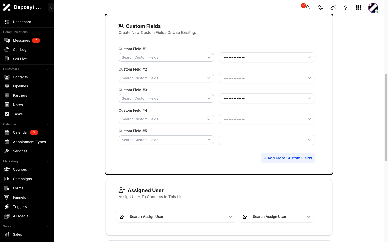Open Custom Field #2 dashed value dropdown
This screenshot has width=388, height=242.
267,78
